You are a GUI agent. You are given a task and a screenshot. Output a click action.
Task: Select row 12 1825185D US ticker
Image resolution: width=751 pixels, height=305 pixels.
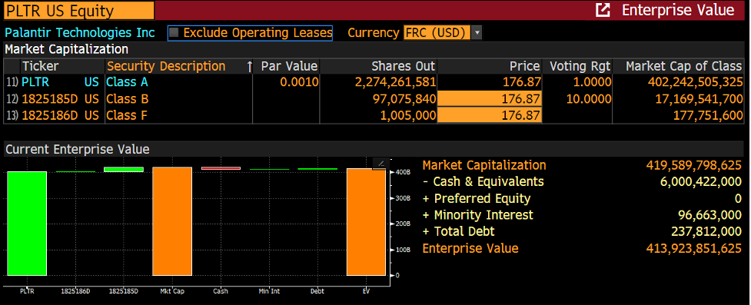pyautogui.click(x=60, y=99)
